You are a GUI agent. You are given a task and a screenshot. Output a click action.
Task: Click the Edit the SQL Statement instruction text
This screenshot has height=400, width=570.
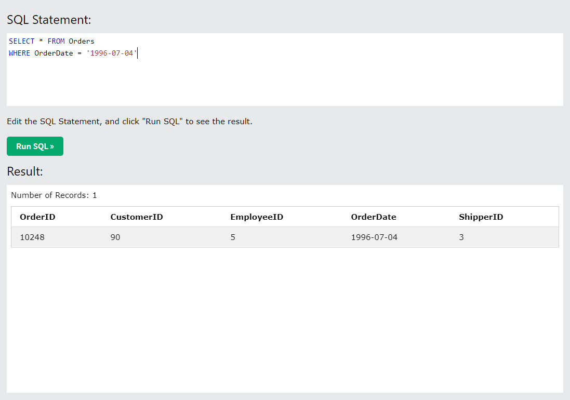point(129,122)
